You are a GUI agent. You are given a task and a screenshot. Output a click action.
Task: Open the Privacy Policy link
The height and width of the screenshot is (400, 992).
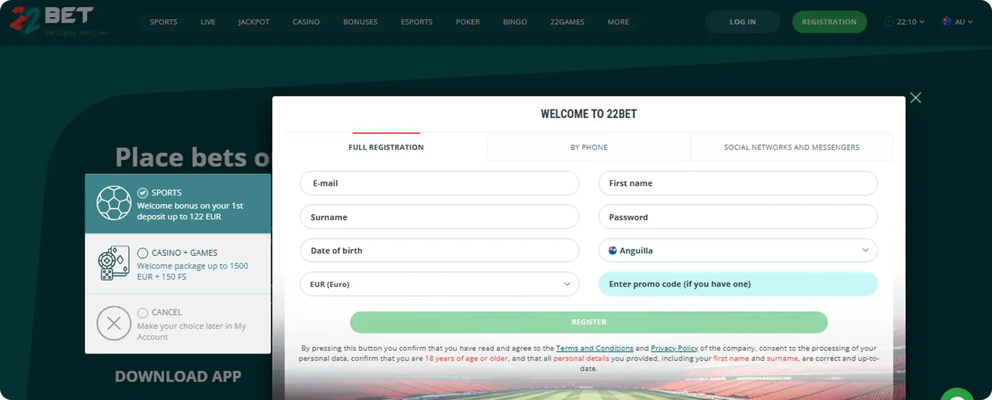click(x=674, y=348)
